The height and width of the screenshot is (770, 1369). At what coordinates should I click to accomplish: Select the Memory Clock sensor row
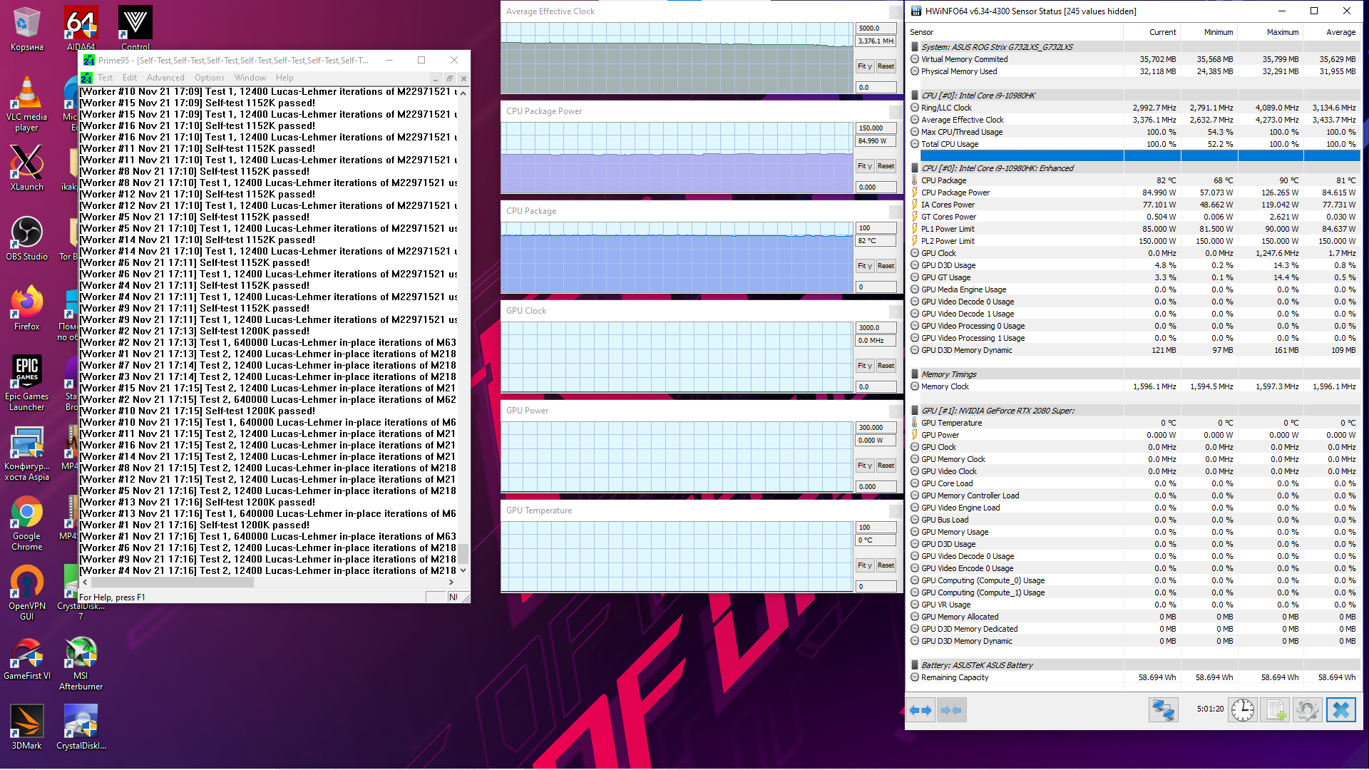pyautogui.click(x=1134, y=386)
